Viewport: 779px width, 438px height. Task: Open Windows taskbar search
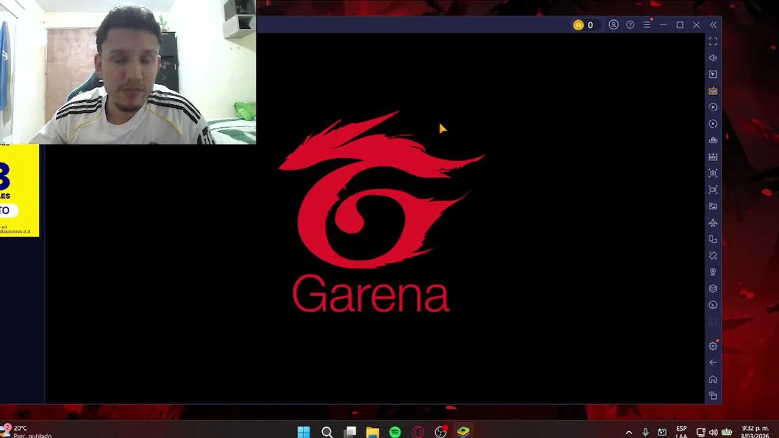click(x=327, y=432)
